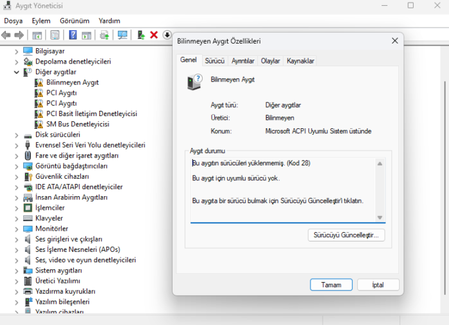This screenshot has width=449, height=325.
Task: Switch to the Olaylar tab
Action: (270, 61)
